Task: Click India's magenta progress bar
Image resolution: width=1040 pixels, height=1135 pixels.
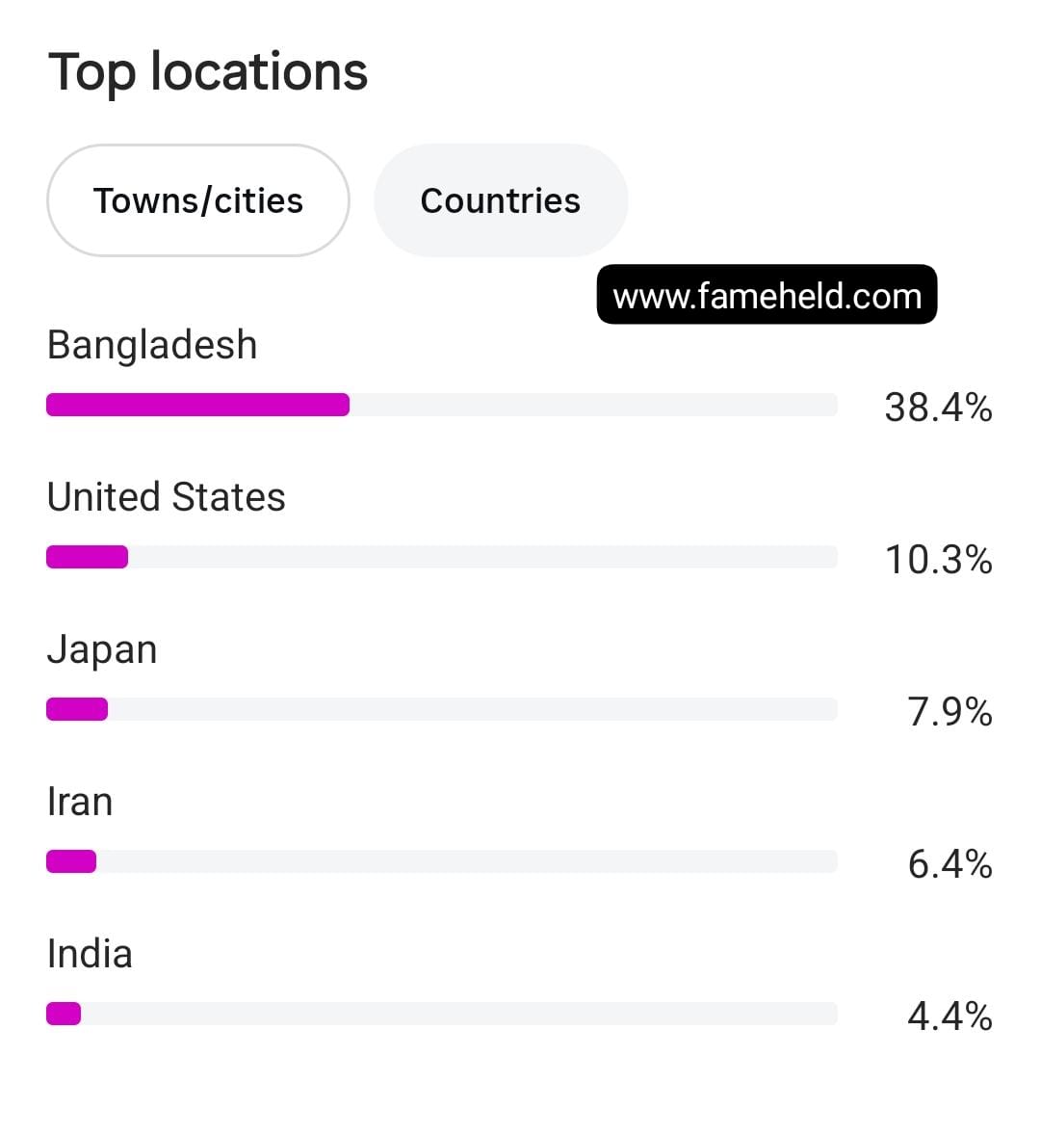Action: (x=64, y=1014)
